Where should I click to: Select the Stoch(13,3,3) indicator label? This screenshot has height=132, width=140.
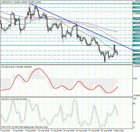pyautogui.click(x=7, y=99)
